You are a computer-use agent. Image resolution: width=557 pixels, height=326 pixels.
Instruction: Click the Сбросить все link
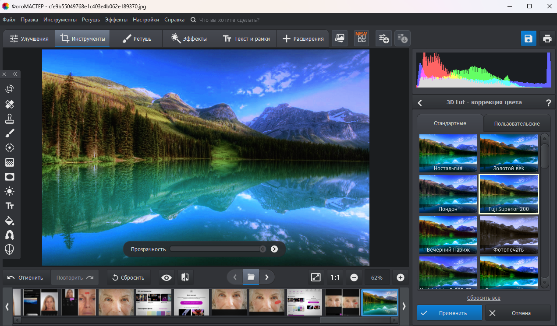click(483, 298)
